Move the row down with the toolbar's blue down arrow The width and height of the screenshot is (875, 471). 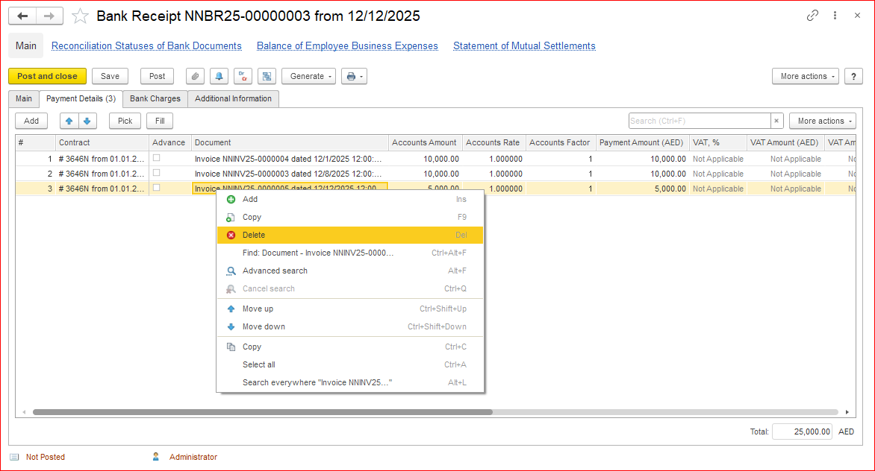87,121
